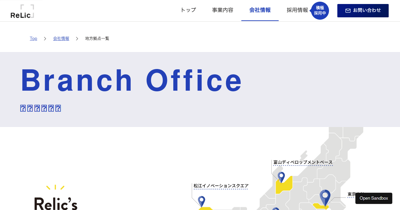Click the Relic's logo with yellow sparks
400x210 pixels.
pos(56,199)
